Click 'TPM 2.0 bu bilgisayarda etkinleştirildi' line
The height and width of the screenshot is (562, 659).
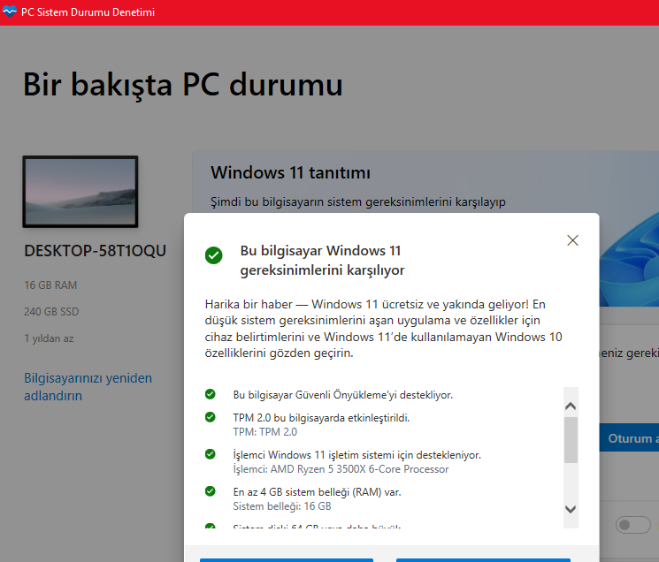[321, 418]
